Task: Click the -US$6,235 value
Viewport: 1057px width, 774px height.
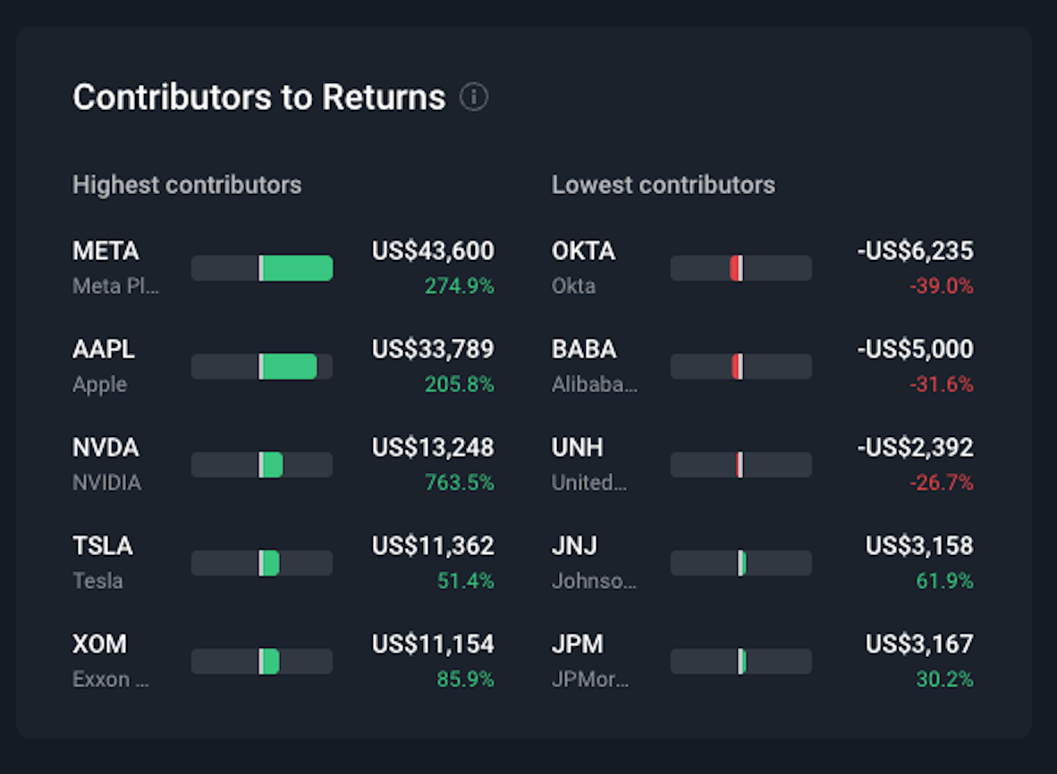Action: pyautogui.click(x=916, y=251)
